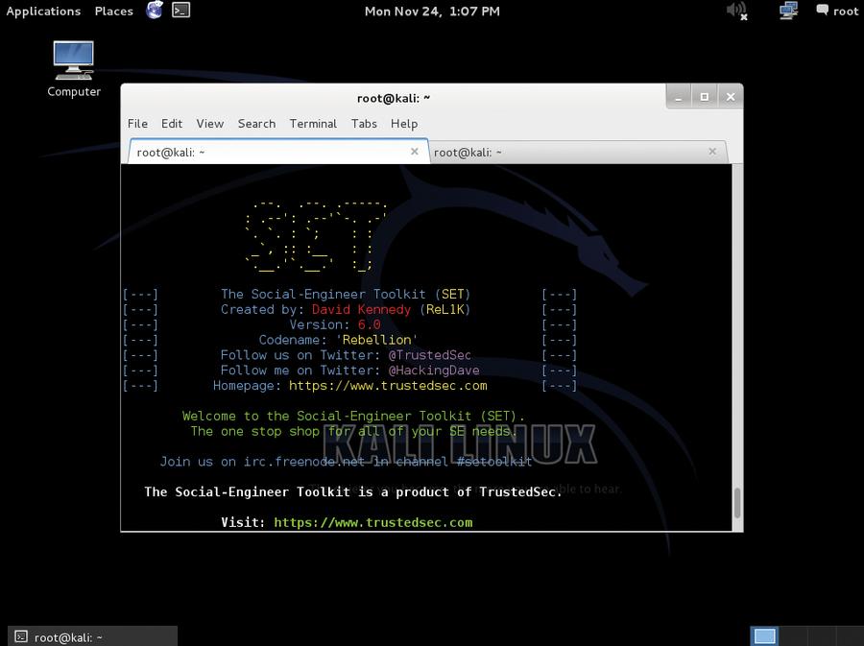Screen dimensions: 864x646
Task: Open the View menu
Action: (210, 124)
